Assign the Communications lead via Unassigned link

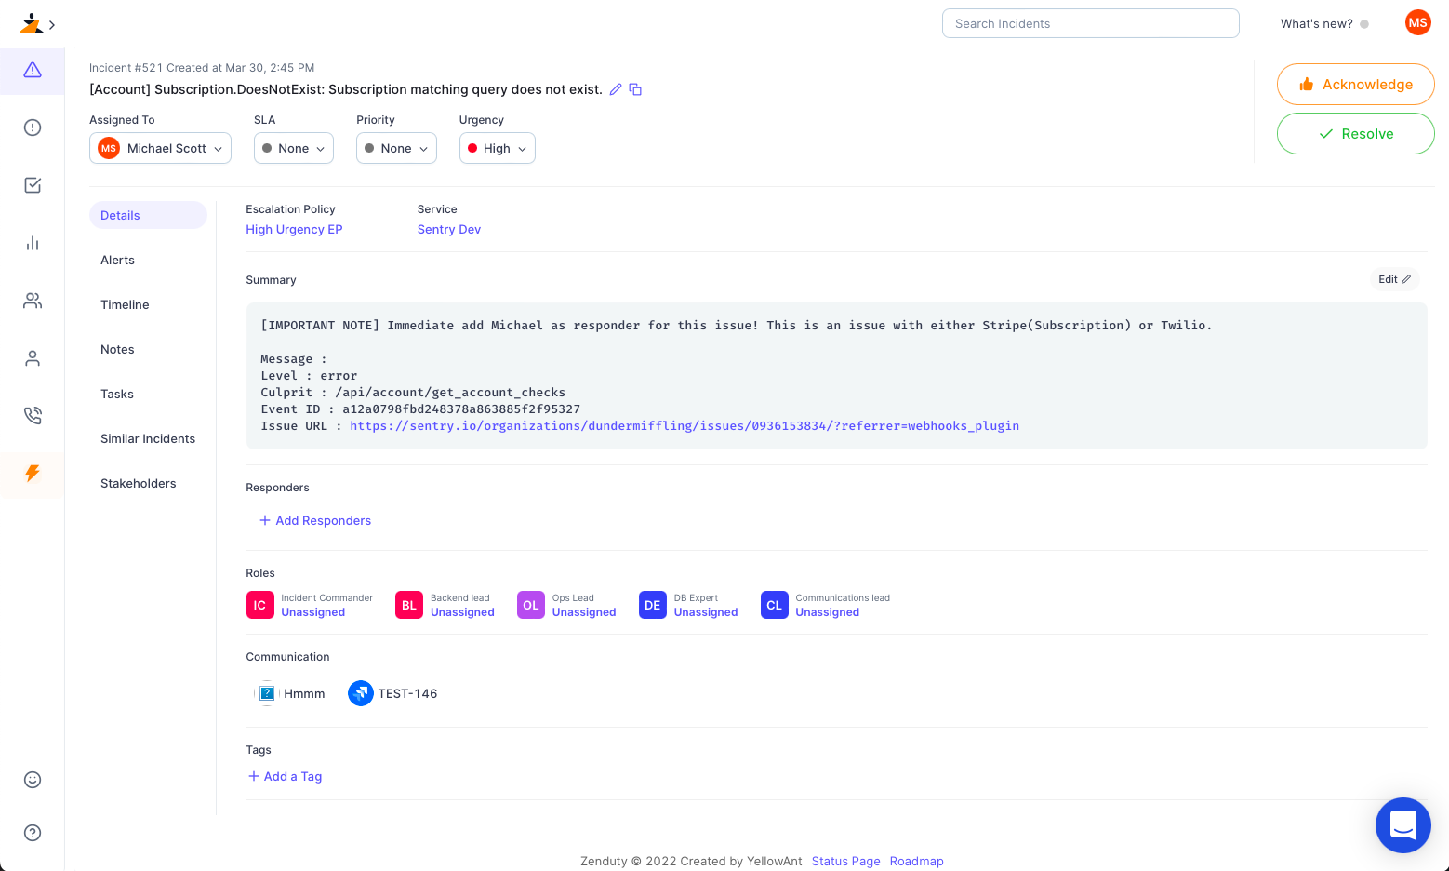point(828,612)
